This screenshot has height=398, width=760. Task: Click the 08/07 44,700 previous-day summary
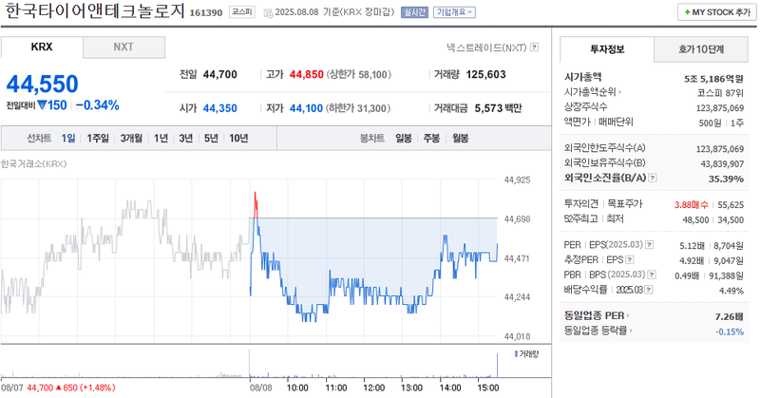click(58, 388)
